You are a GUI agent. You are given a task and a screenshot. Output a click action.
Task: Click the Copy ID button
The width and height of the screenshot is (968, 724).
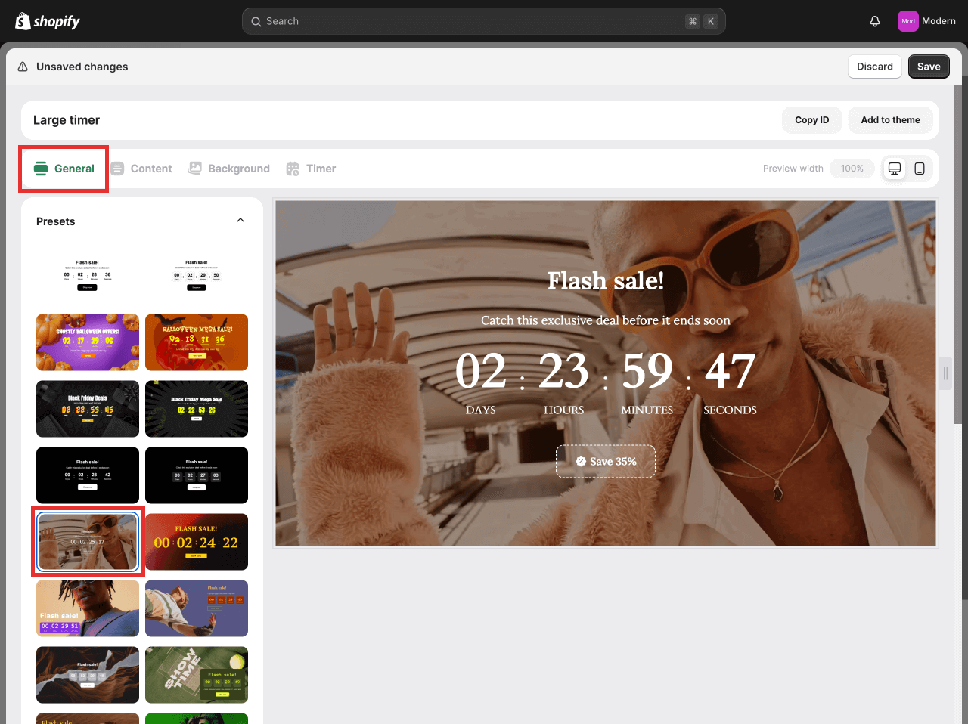[x=811, y=119]
